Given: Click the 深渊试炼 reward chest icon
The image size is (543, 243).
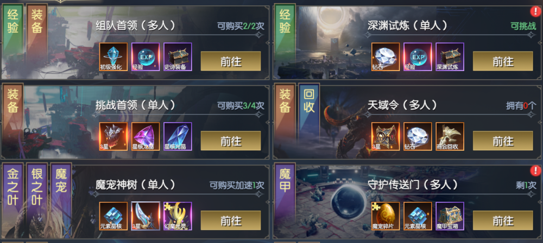Looking at the screenshot, I should (450, 57).
